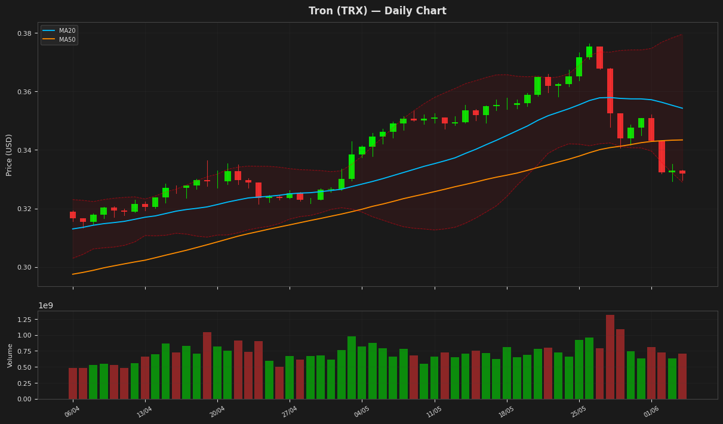
Task: Select the MA20 legend entry
Action: click(x=59, y=30)
